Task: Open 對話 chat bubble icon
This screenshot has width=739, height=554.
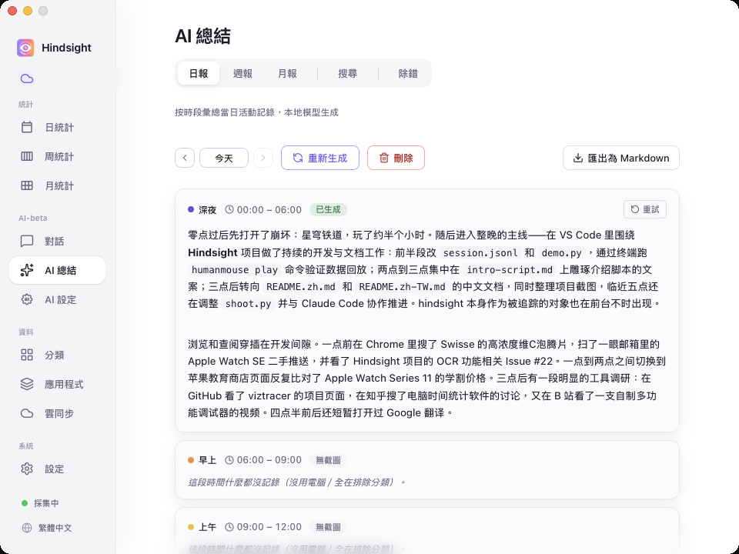Action: coord(27,241)
